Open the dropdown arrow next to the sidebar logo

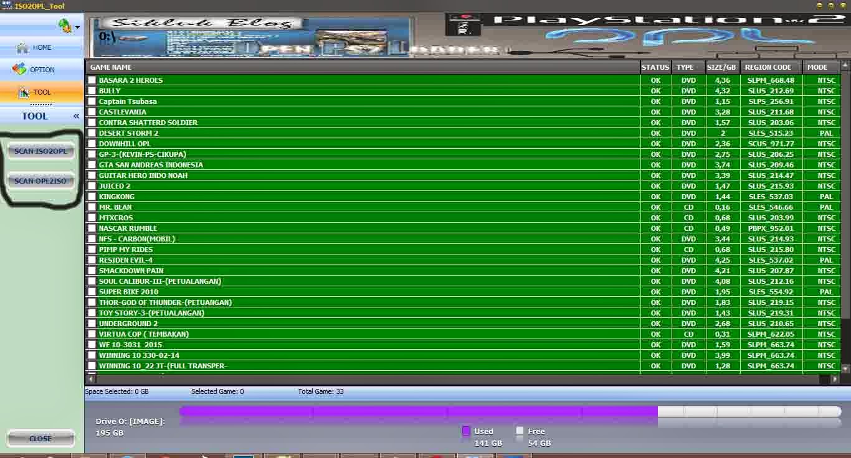[x=78, y=27]
